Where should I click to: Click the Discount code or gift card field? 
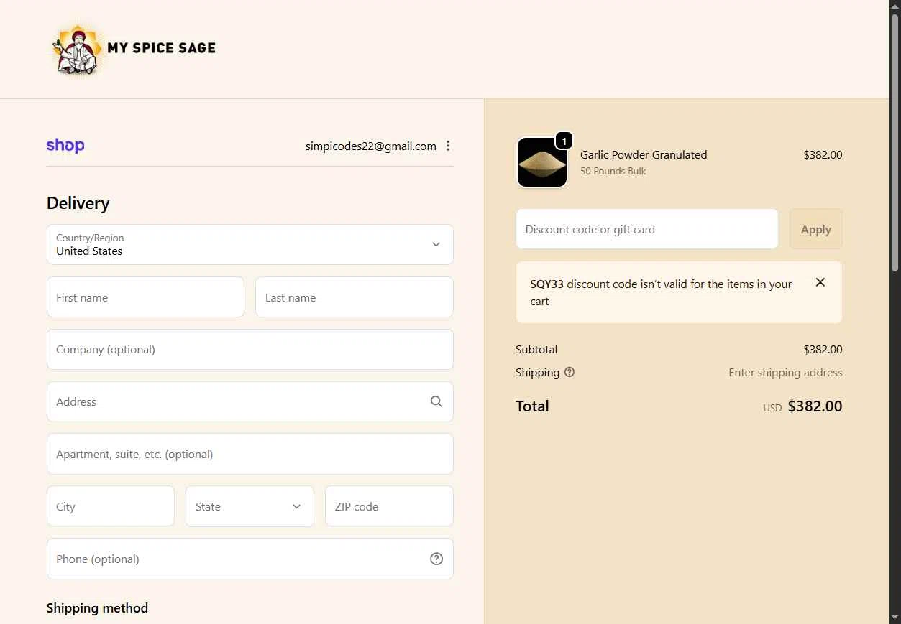pos(647,229)
